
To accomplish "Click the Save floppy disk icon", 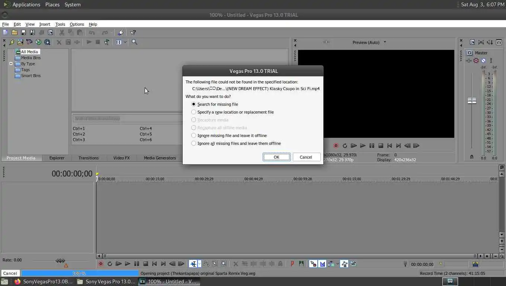I will click(x=23, y=33).
